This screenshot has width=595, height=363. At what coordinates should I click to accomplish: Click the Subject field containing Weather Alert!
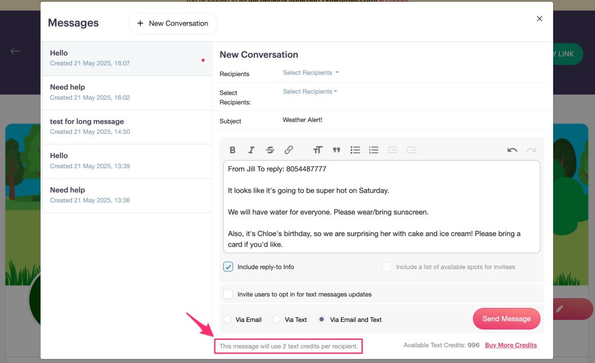(x=407, y=120)
